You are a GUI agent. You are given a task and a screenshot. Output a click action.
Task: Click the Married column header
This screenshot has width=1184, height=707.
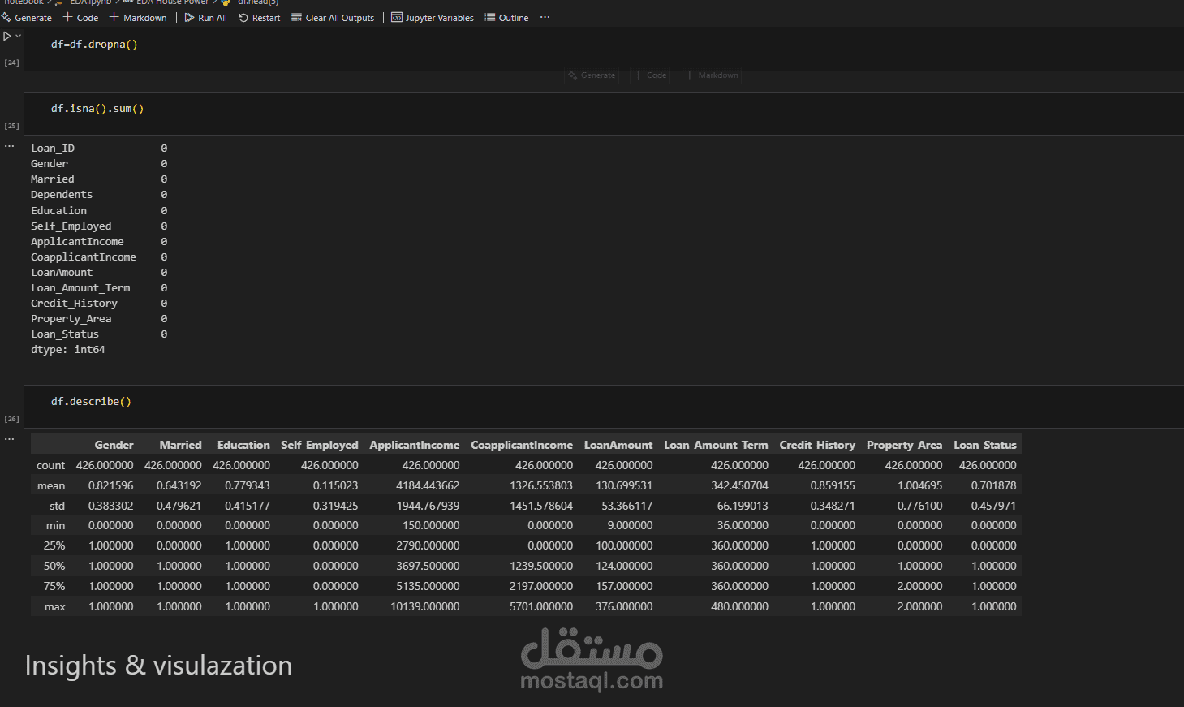(x=180, y=445)
